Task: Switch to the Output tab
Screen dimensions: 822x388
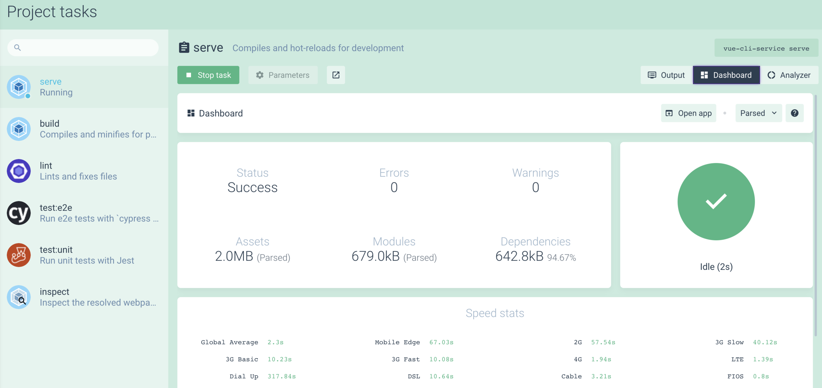Action: click(666, 75)
